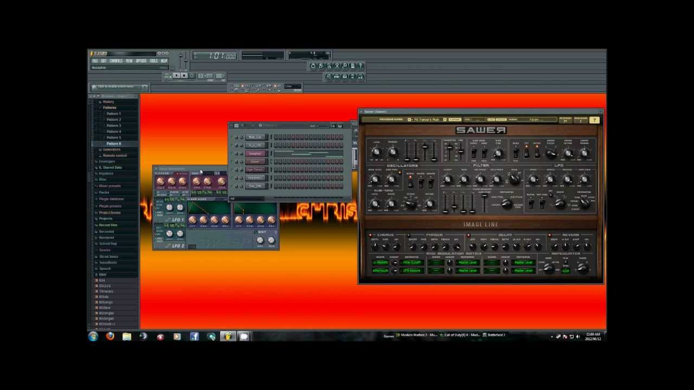Viewport: 694px width, 390px height.
Task: Open the CHANNELS menu
Action: pos(116,61)
